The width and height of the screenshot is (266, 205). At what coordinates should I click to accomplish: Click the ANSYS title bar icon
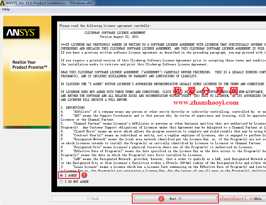(2, 3)
